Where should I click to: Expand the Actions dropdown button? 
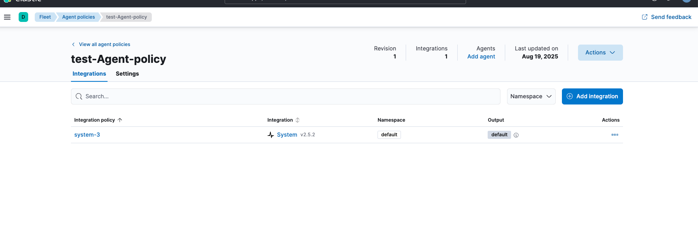(600, 53)
